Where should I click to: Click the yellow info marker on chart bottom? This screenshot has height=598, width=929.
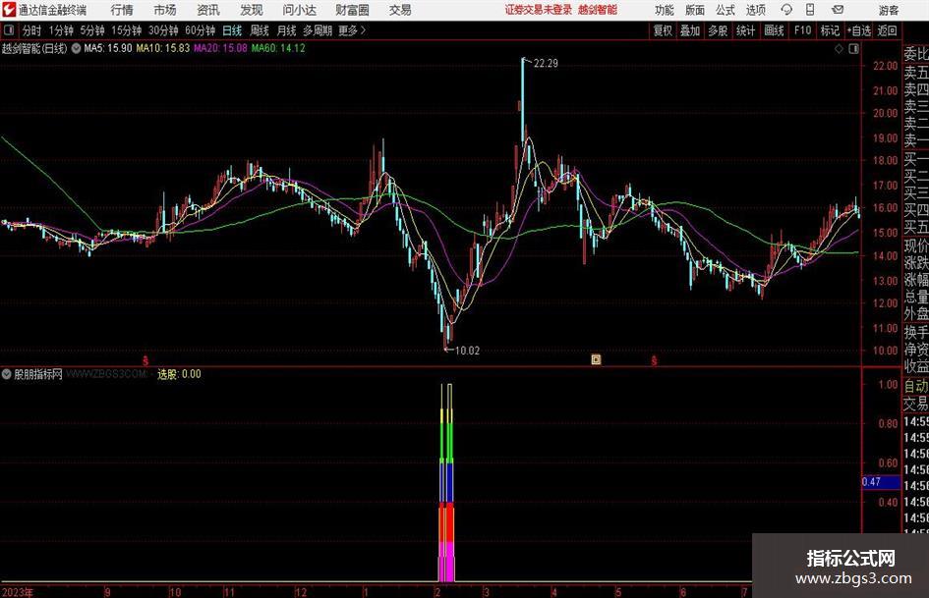tap(596, 359)
